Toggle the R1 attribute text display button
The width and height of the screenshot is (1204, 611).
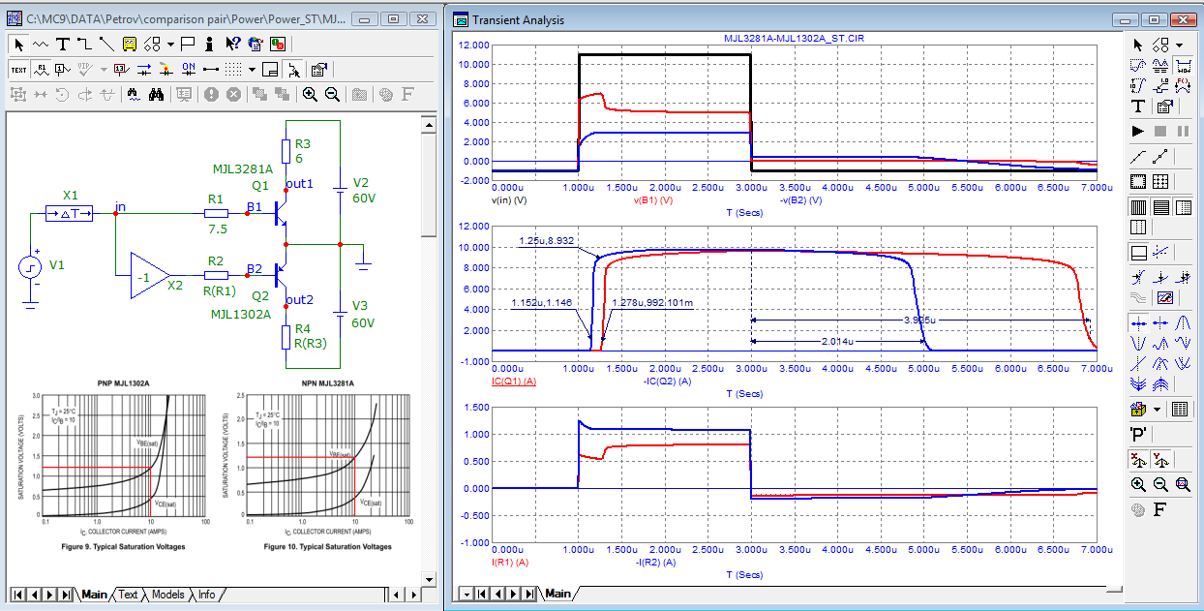tap(42, 69)
